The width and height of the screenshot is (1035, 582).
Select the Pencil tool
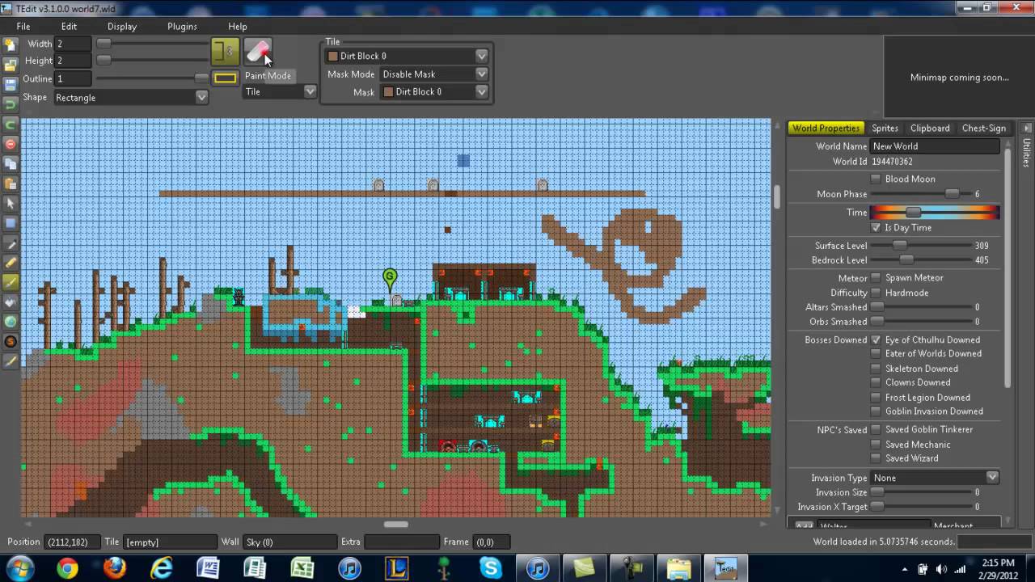11,263
